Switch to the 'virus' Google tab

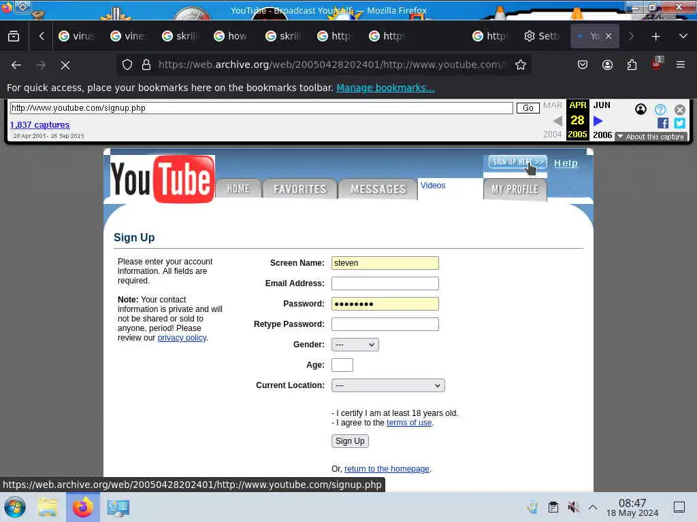pyautogui.click(x=77, y=36)
